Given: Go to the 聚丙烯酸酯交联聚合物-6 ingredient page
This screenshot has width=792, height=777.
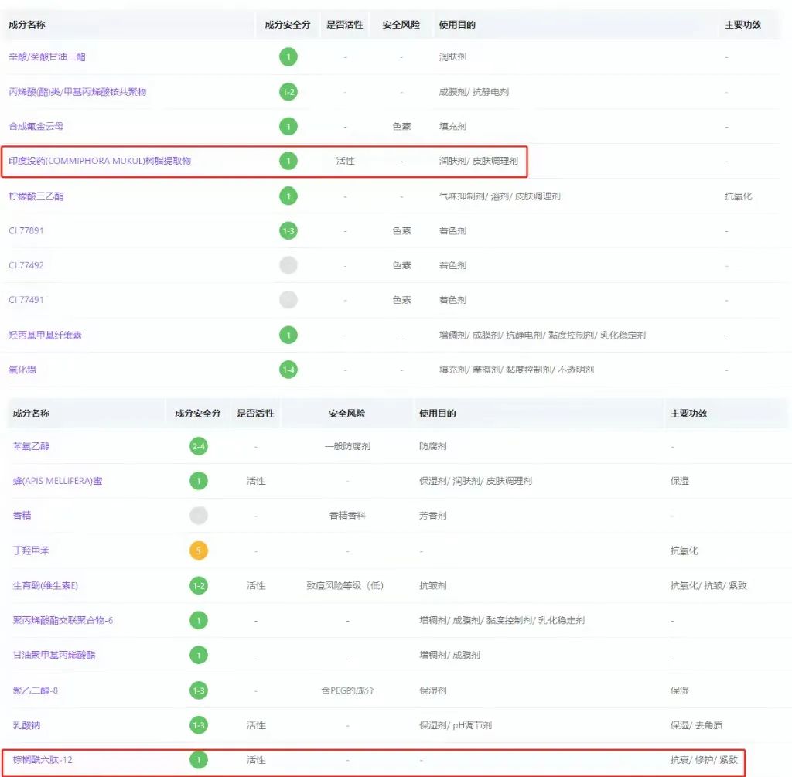Looking at the screenshot, I should coord(63,620).
